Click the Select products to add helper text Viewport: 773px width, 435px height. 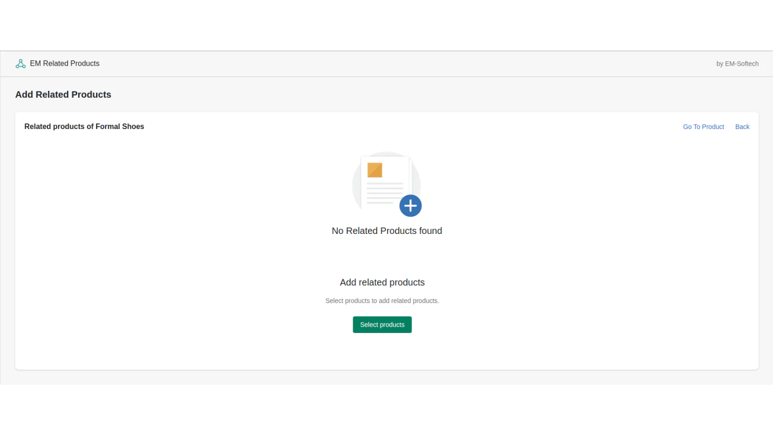[382, 301]
